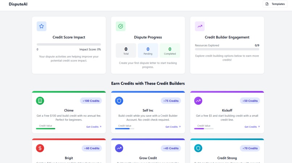Click the green Chime building icon

click(40, 101)
